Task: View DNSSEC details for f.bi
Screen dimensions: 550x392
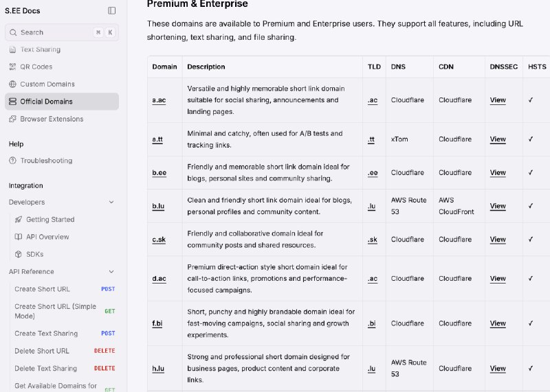Action: (x=498, y=323)
